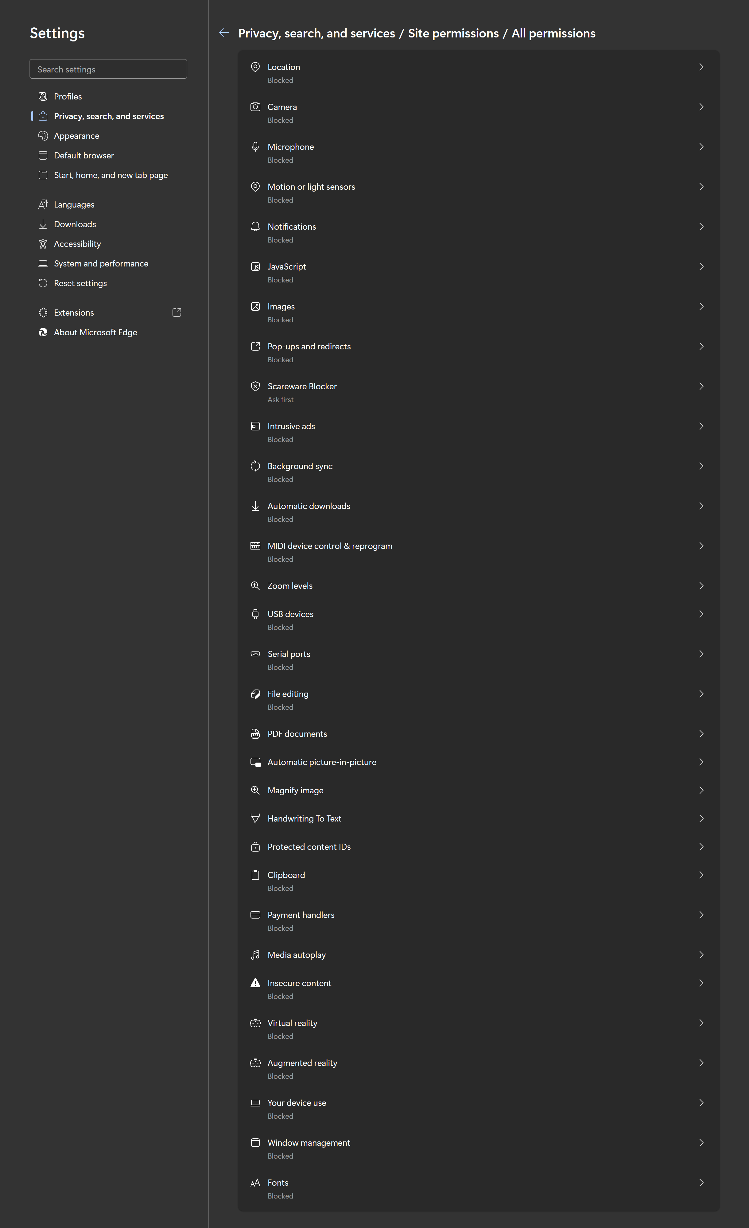The image size is (749, 1228).
Task: Expand Location permission chevron
Action: pyautogui.click(x=701, y=67)
